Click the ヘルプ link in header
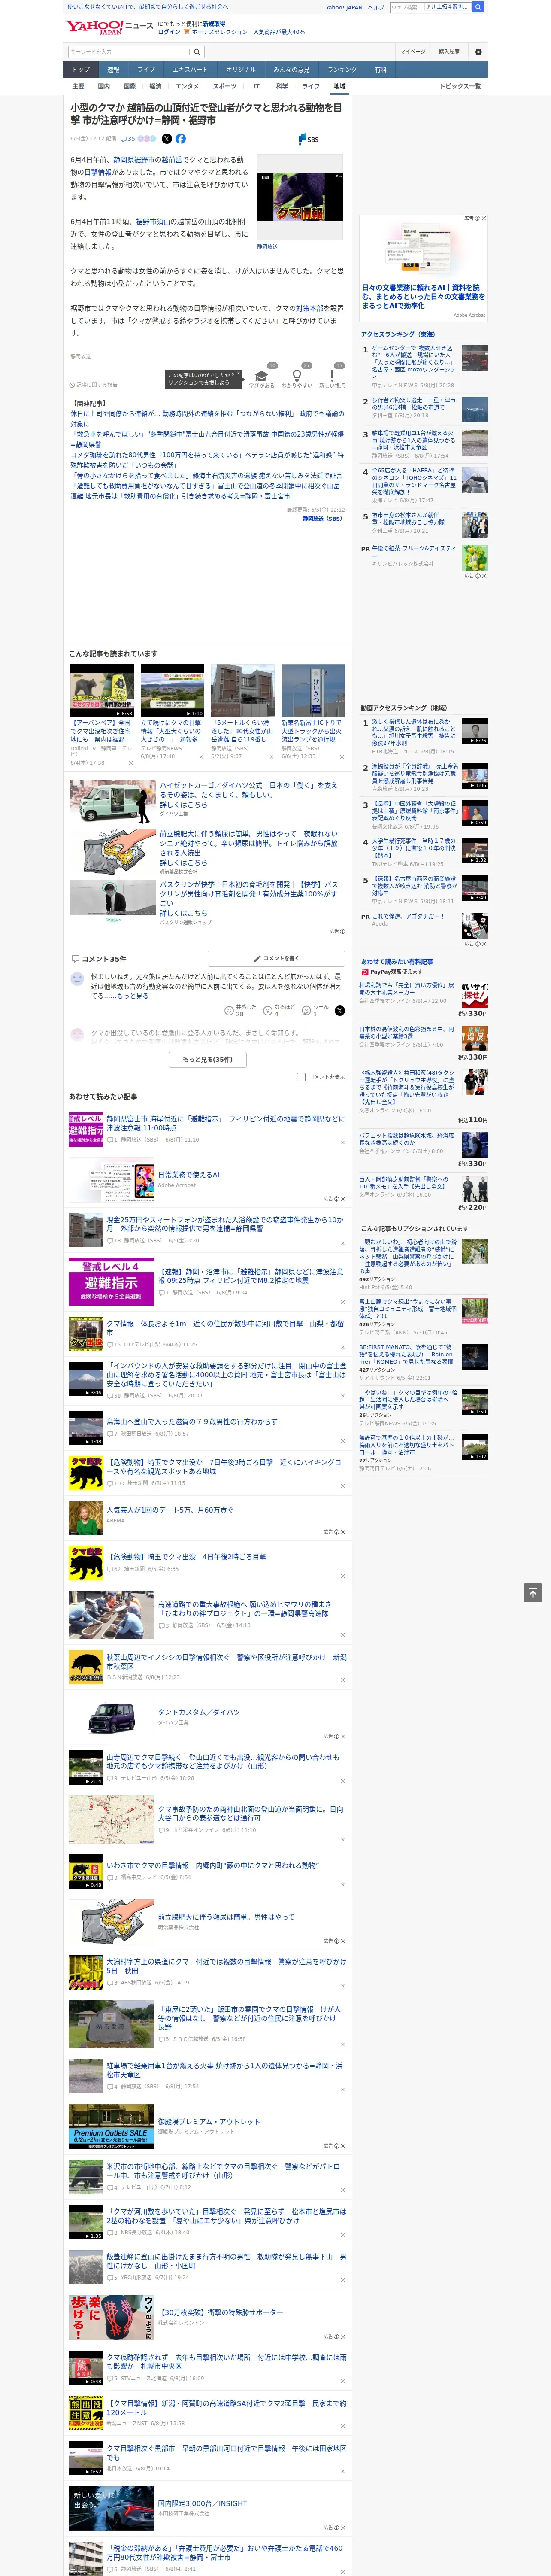 click(376, 7)
